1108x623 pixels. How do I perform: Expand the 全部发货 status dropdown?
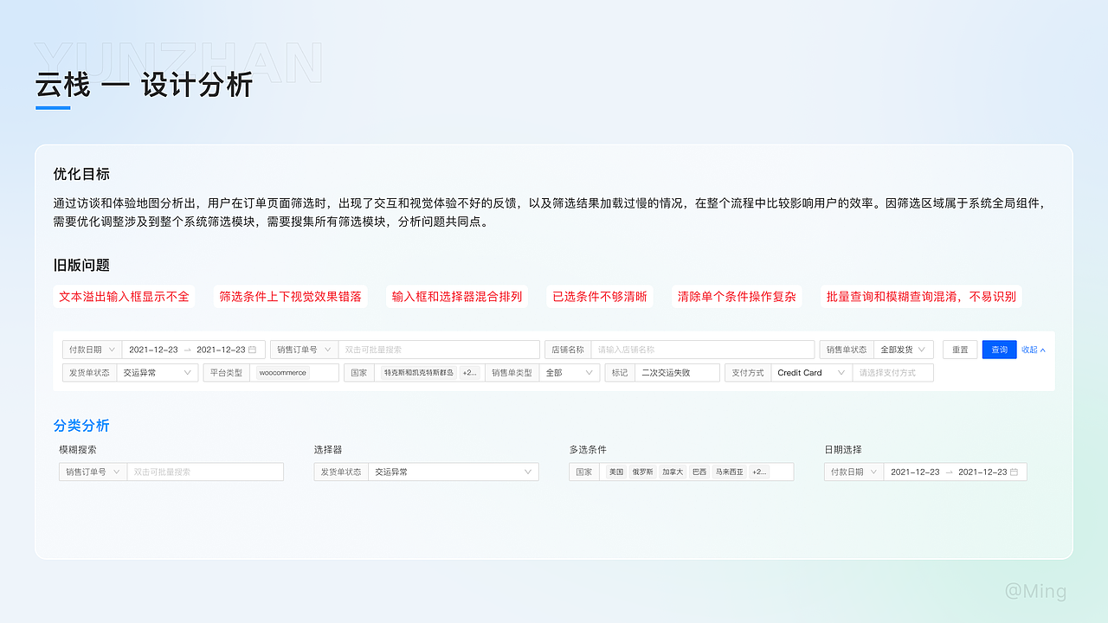(x=904, y=350)
